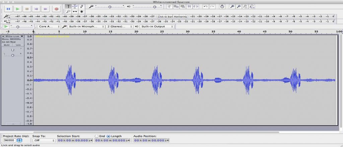
Task: Open the Project Rate dropdown arrow
Action: tap(19, 140)
